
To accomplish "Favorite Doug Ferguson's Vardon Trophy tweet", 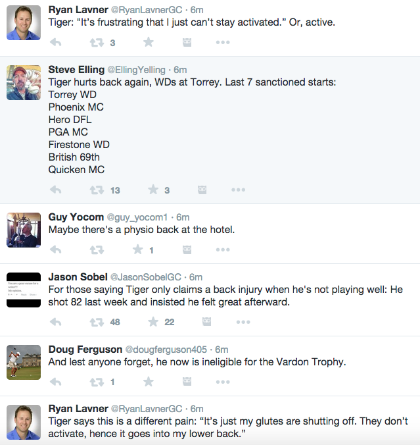I will [149, 382].
